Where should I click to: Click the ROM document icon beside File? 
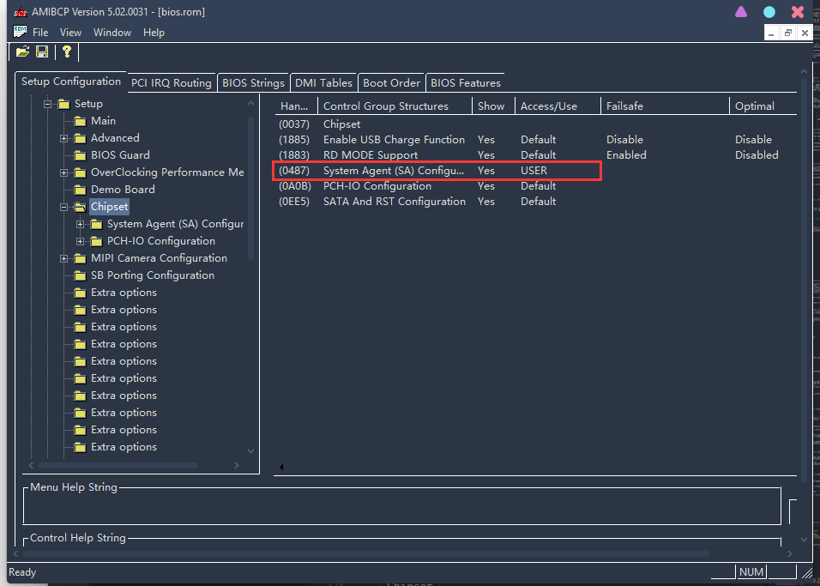tap(20, 32)
